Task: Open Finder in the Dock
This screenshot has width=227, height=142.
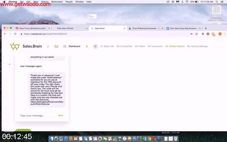Action: click(x=51, y=139)
